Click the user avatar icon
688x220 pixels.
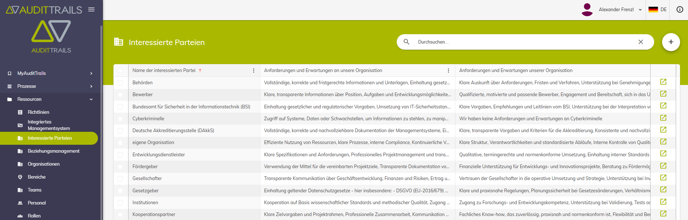587,10
